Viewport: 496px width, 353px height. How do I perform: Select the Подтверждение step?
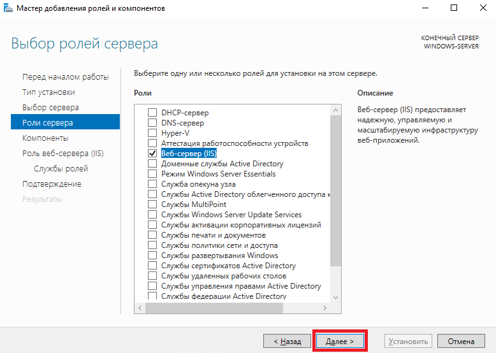pyautogui.click(x=52, y=184)
